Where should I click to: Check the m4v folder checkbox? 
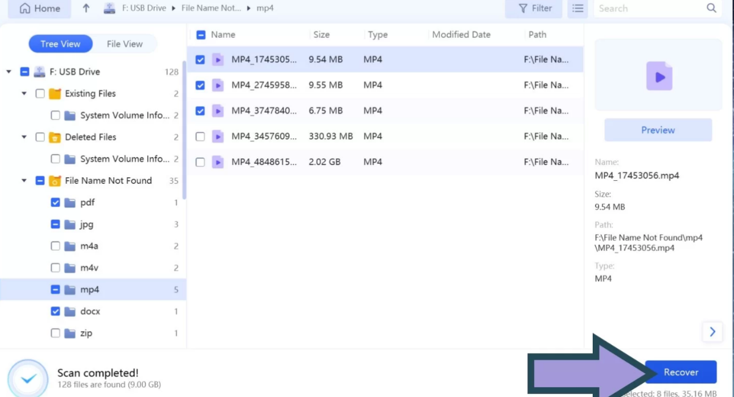point(55,268)
